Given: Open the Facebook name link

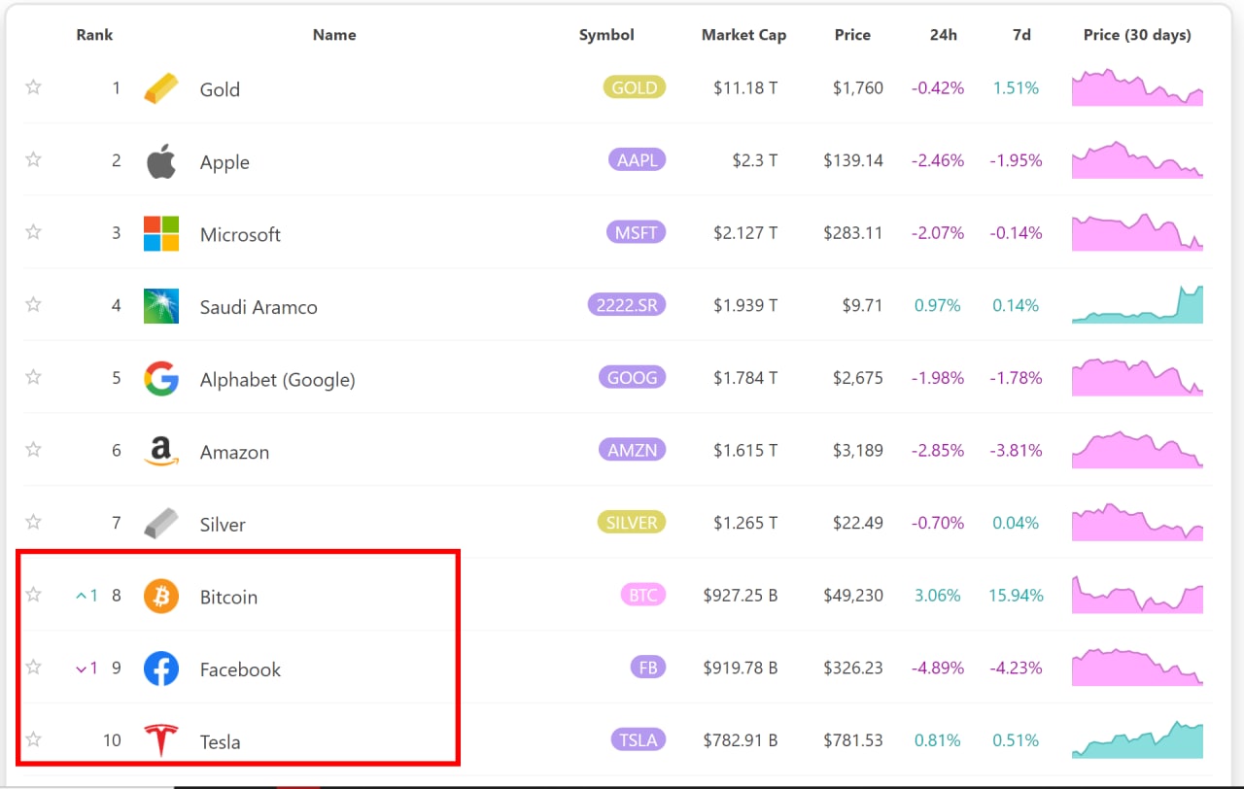Looking at the screenshot, I should [240, 669].
